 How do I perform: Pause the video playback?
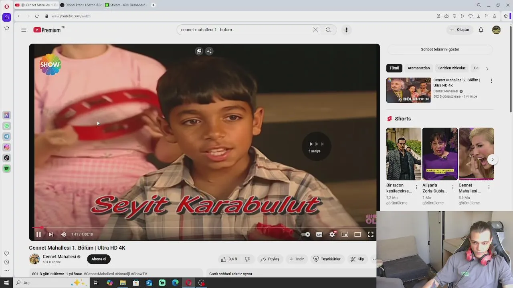click(x=38, y=234)
